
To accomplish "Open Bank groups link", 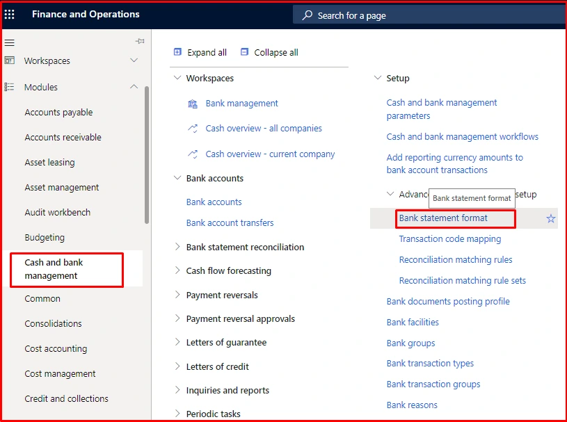I will click(x=410, y=343).
